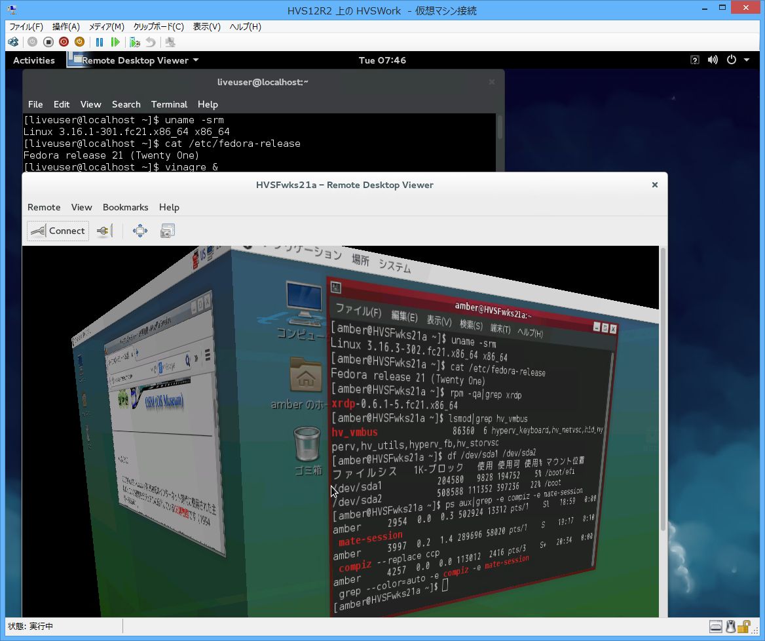This screenshot has height=641, width=765.
Task: Click the 状態: 実行中 status text
Action: tap(30, 627)
